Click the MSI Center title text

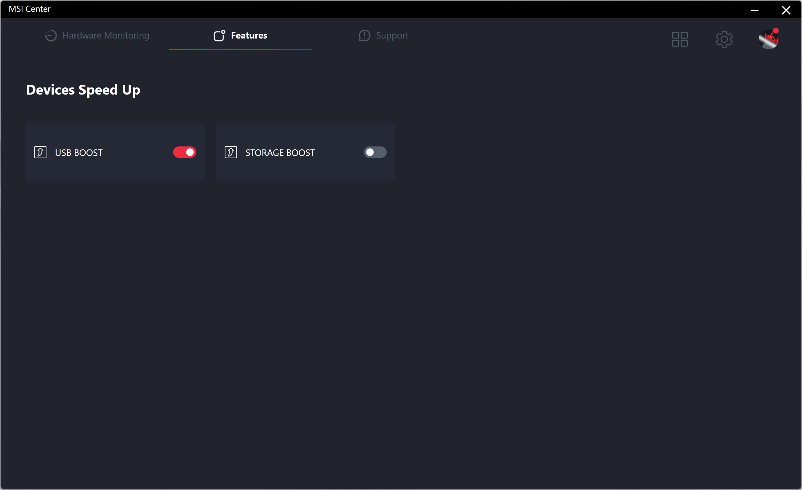click(x=30, y=9)
